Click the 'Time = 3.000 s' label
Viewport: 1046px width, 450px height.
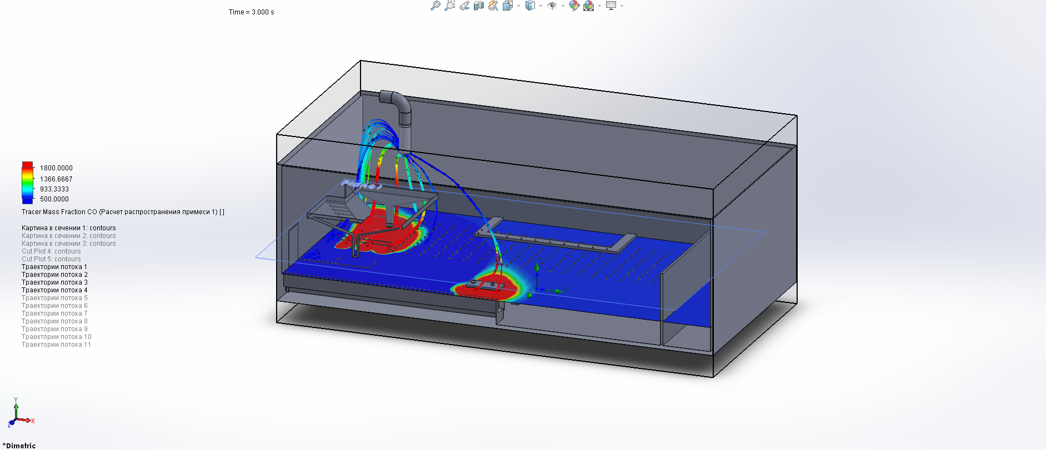pyautogui.click(x=251, y=12)
